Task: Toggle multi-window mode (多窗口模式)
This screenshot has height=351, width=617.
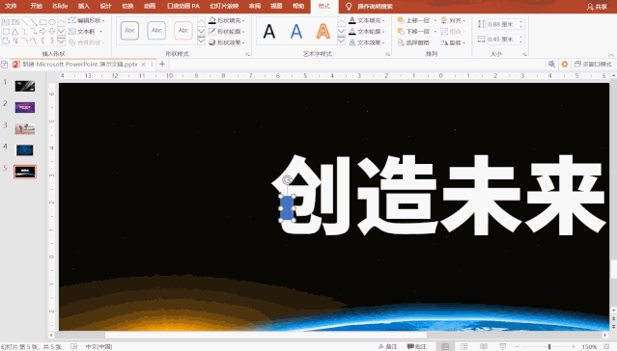Action: click(x=593, y=64)
